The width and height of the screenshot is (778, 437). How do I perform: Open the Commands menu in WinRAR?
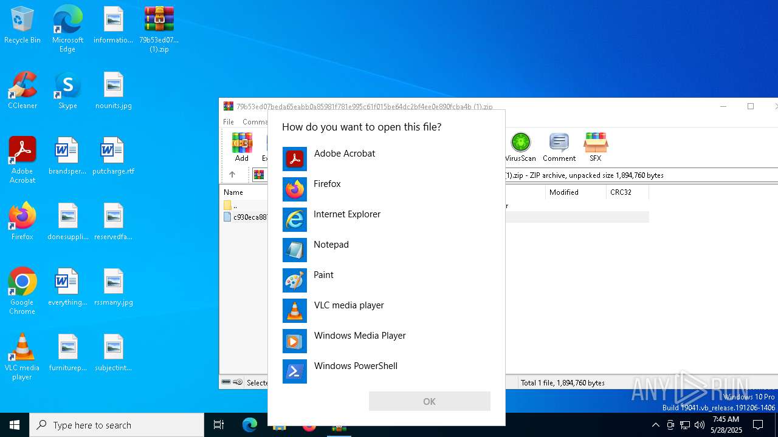[x=255, y=122]
